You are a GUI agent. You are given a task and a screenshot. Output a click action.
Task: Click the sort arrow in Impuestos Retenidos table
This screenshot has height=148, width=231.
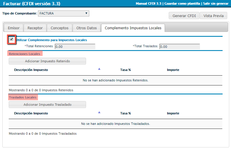click(99, 69)
